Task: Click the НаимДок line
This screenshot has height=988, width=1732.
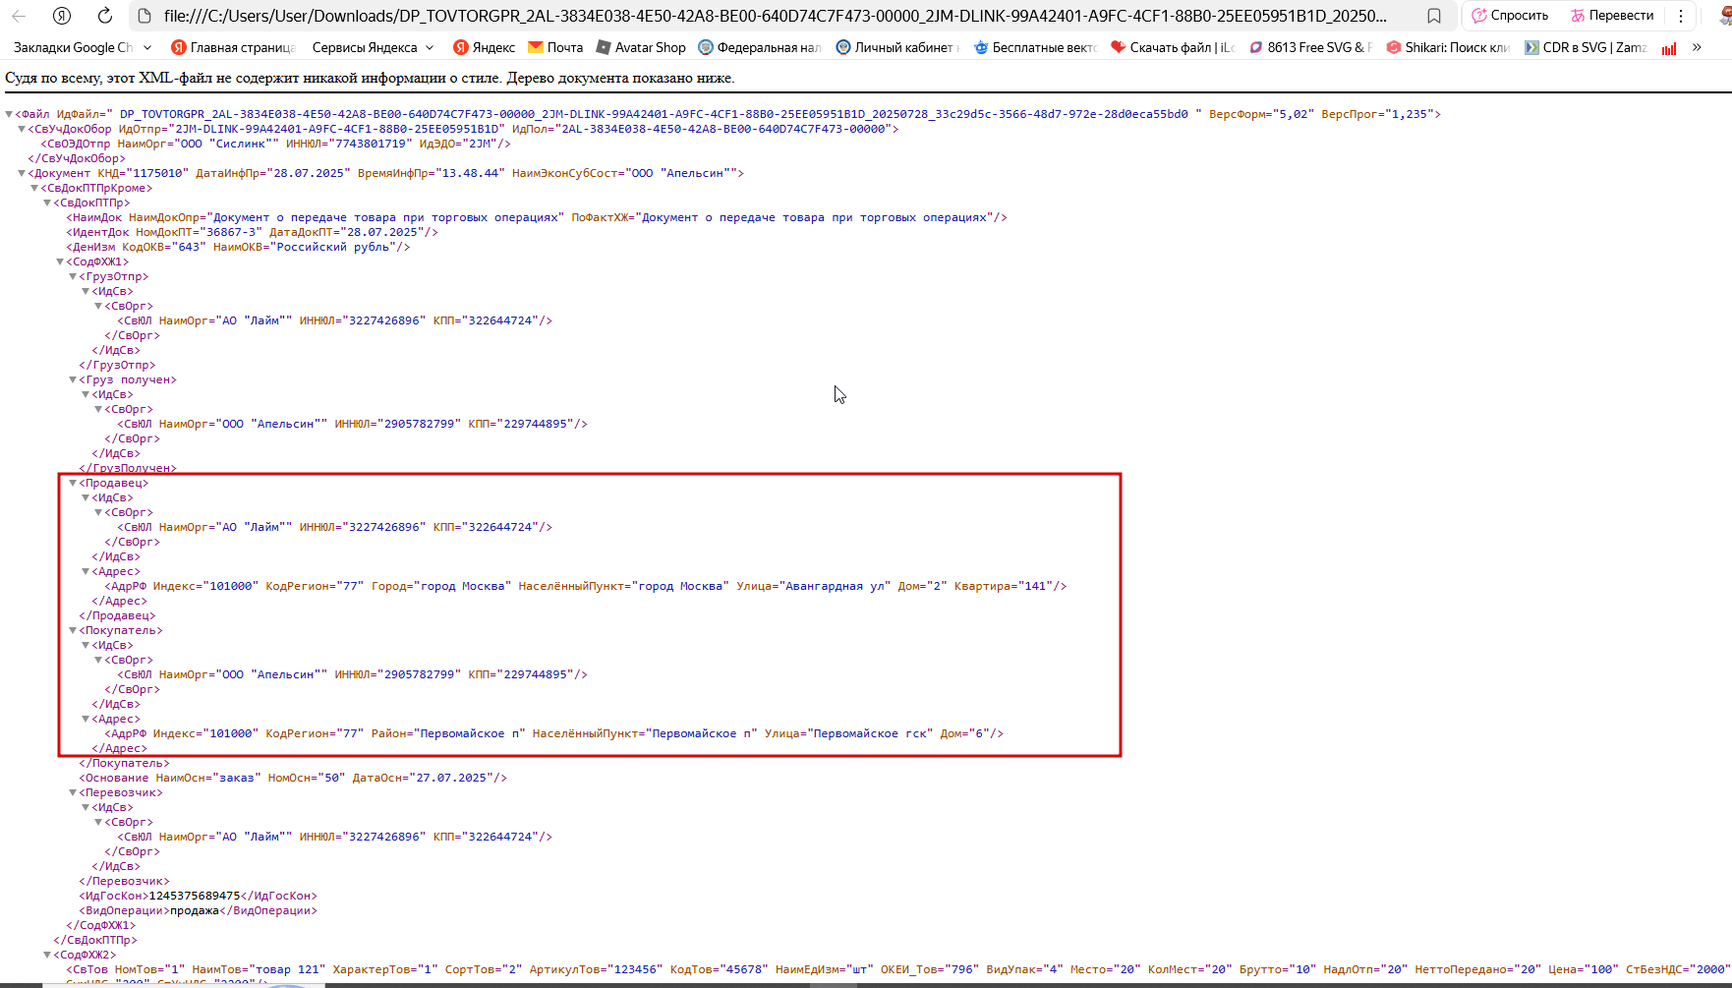Action: 537,217
